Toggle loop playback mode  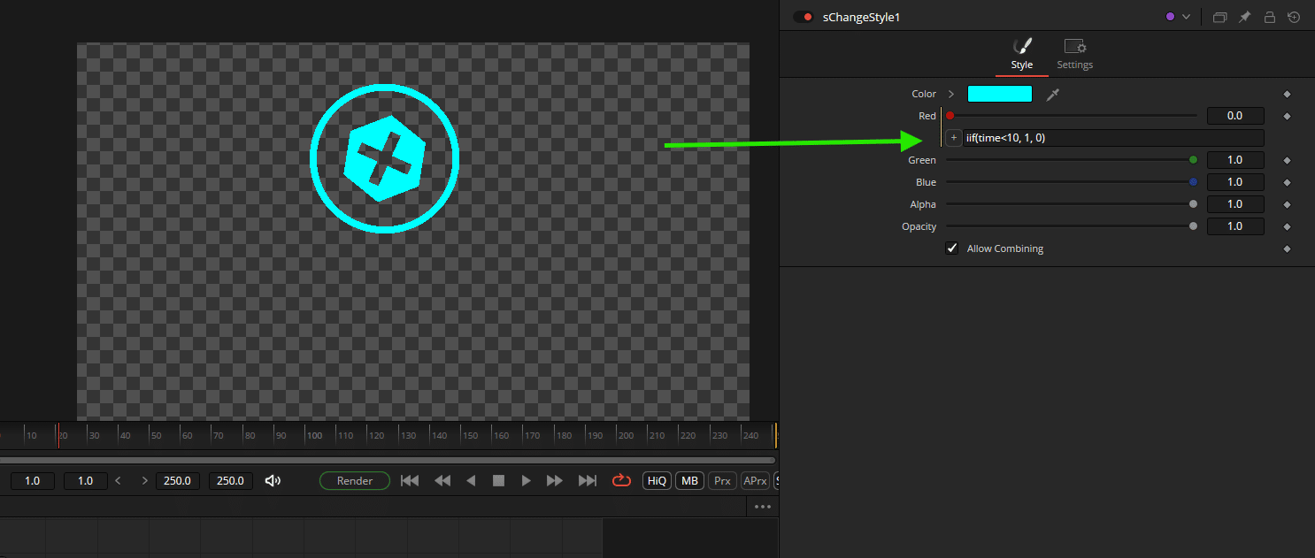coord(621,480)
